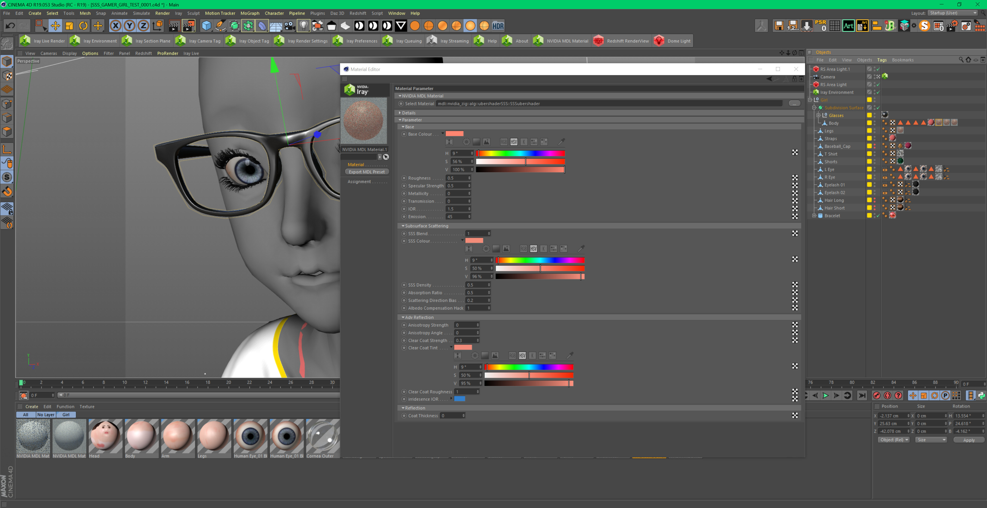
Task: Select the Scale tool icon
Action: pos(69,26)
